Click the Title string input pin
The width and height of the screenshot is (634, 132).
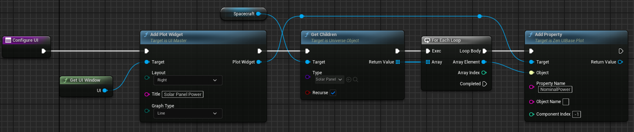147,95
